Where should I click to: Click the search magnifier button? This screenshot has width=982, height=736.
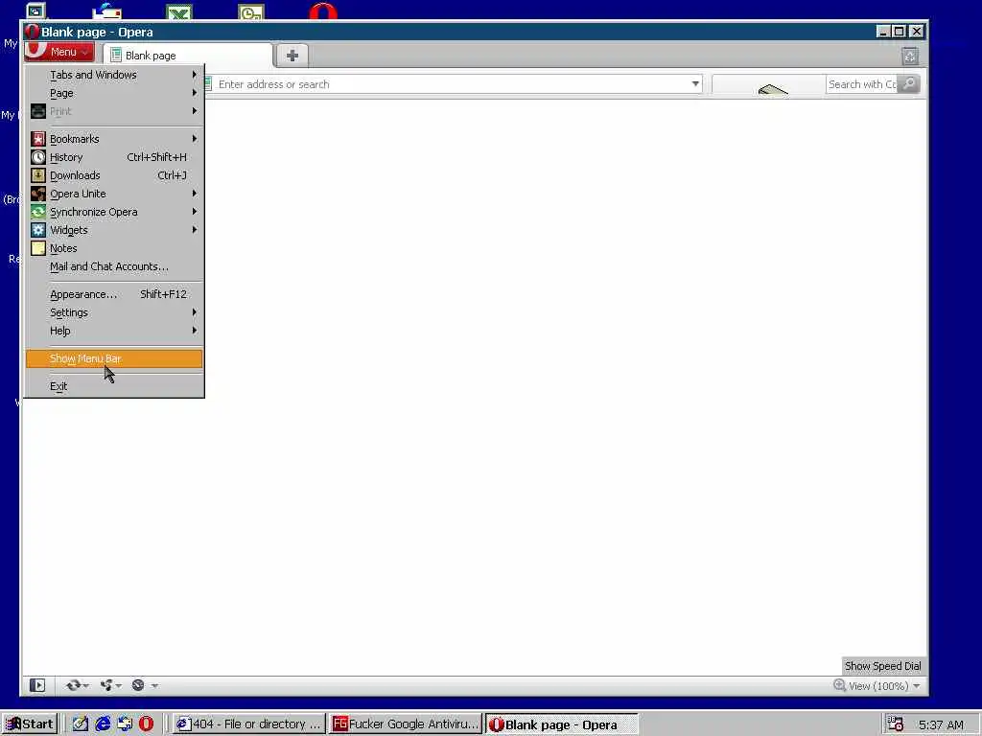[x=909, y=84]
